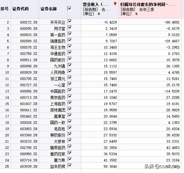Toggle the checkbox for 国药一致

coord(69,122)
